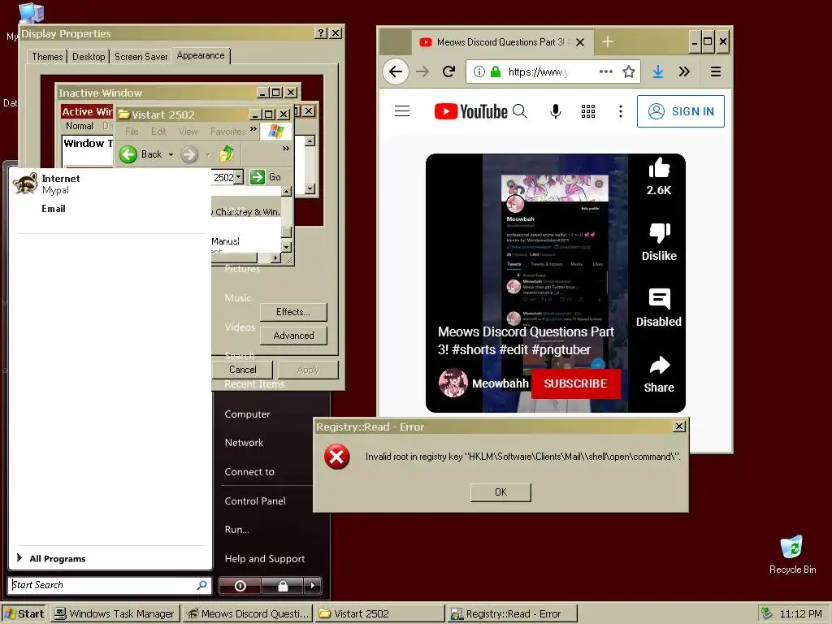Click the green Back arrow in Vistart window

pos(128,154)
